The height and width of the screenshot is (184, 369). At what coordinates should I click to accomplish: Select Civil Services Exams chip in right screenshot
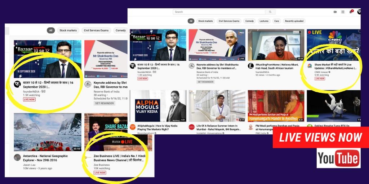[x=229, y=21]
